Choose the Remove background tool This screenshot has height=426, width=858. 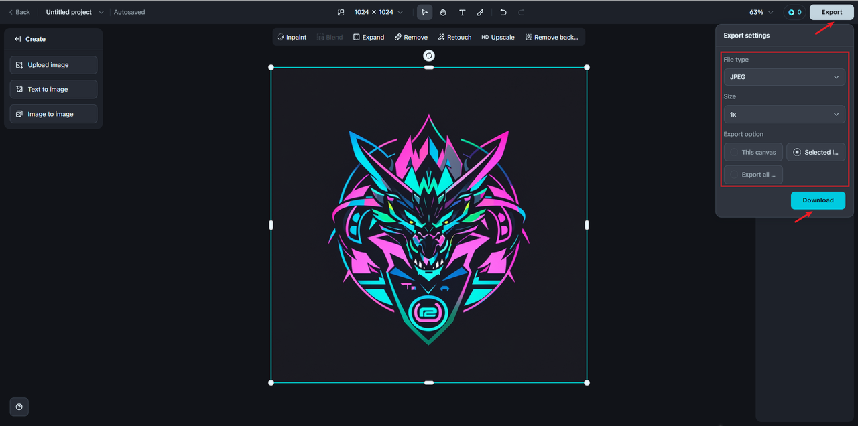551,37
